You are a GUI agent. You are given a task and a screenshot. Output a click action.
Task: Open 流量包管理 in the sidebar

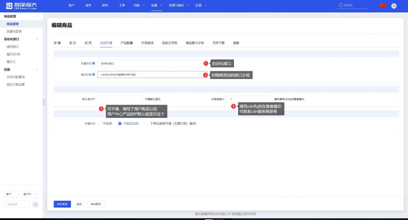(x=14, y=32)
